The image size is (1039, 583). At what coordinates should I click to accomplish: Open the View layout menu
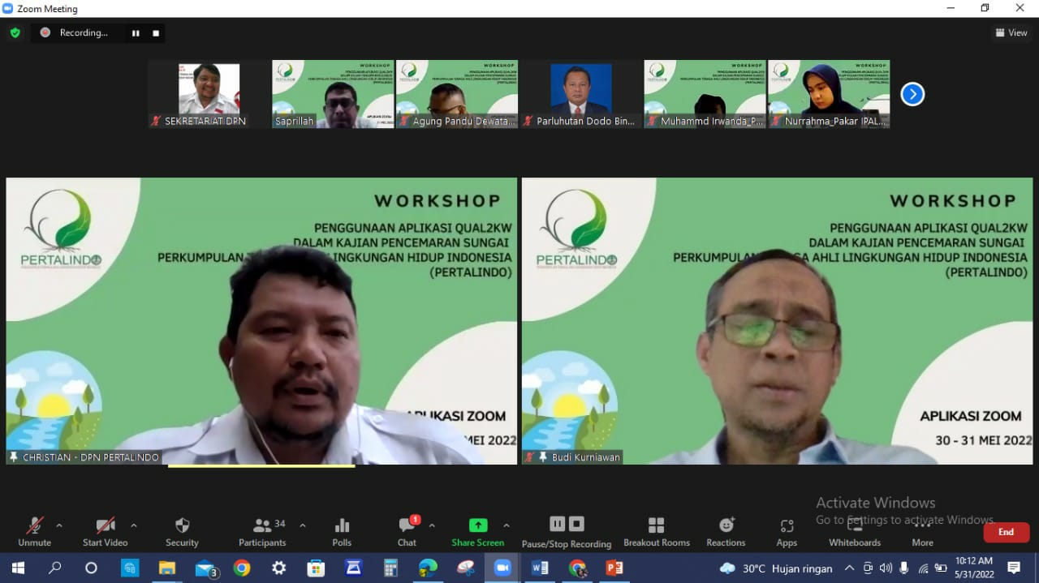click(1011, 33)
